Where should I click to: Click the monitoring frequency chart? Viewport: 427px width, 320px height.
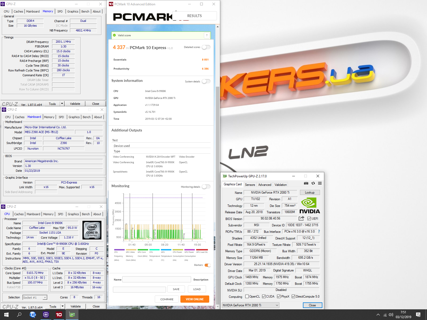coord(164,217)
